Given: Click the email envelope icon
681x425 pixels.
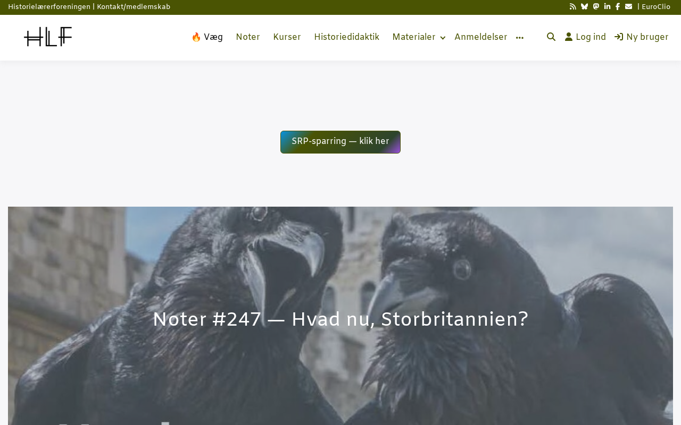Looking at the screenshot, I should pos(629,7).
